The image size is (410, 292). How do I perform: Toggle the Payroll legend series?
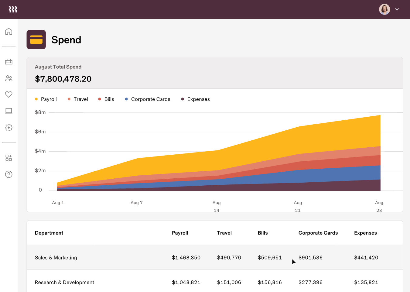click(x=46, y=99)
